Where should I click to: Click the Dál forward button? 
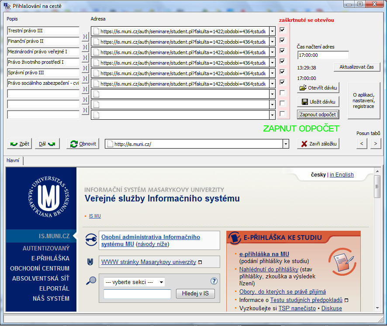tap(47, 144)
